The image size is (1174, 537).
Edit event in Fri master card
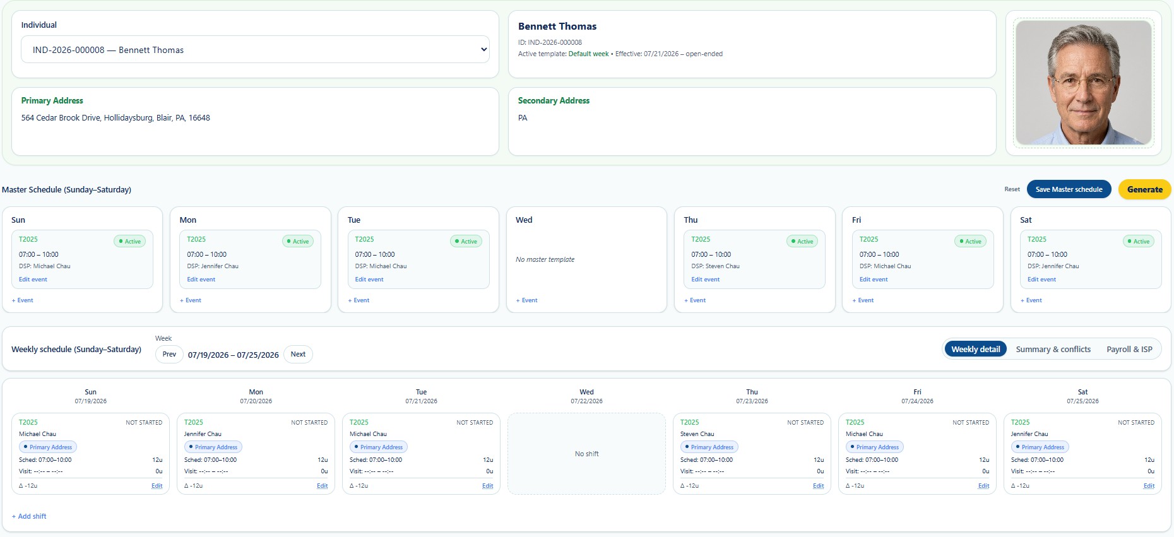pos(874,280)
